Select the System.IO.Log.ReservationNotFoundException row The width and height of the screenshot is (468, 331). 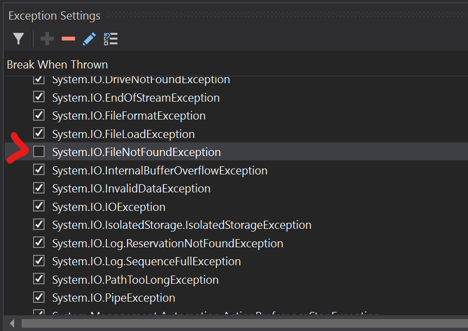pyautogui.click(x=167, y=242)
